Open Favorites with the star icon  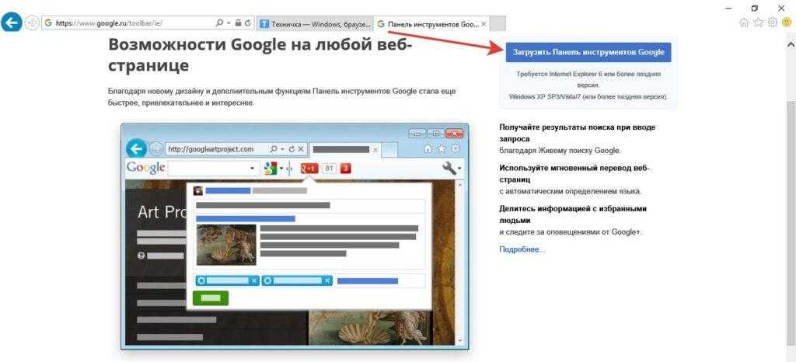click(x=758, y=23)
